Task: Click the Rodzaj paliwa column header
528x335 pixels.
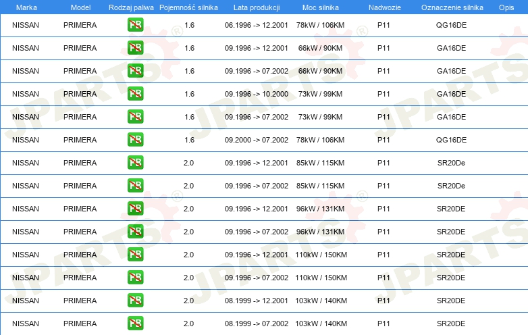Action: tap(131, 7)
